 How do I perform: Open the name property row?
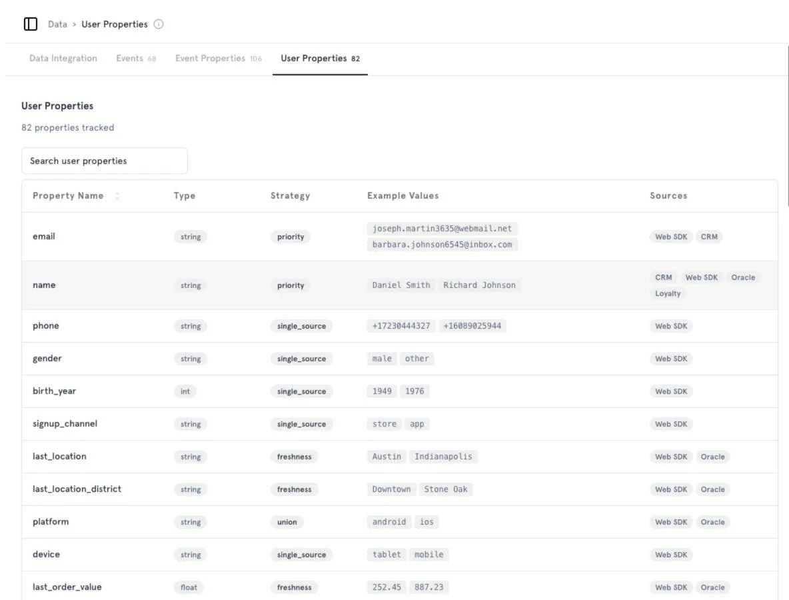[400, 285]
